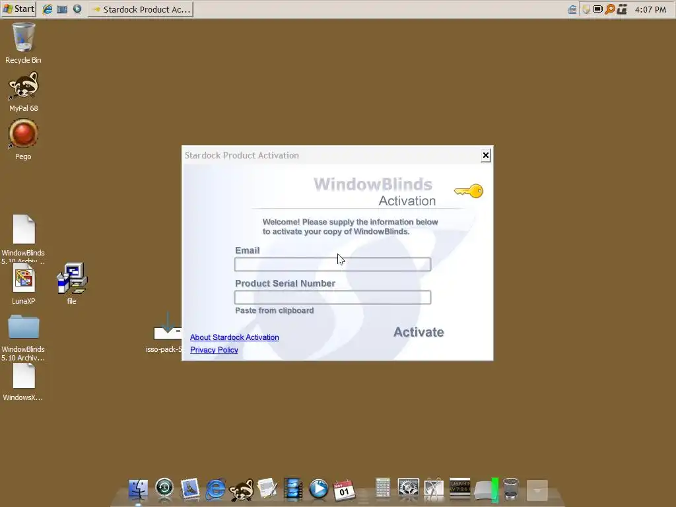The height and width of the screenshot is (507, 676).
Task: Click the drive icon in the dock
Action: click(486, 490)
